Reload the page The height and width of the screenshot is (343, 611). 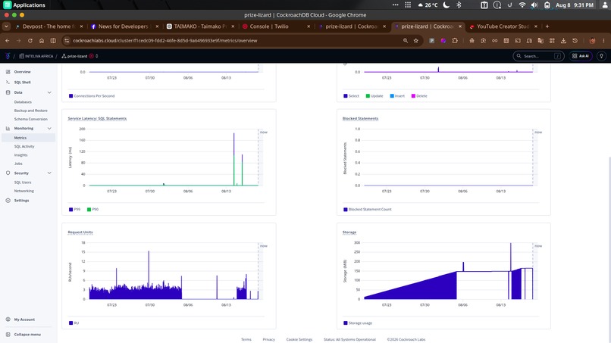[x=30, y=40]
